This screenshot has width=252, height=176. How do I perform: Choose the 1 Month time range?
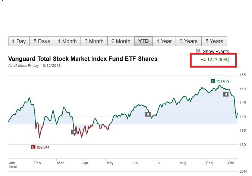coord(67,41)
